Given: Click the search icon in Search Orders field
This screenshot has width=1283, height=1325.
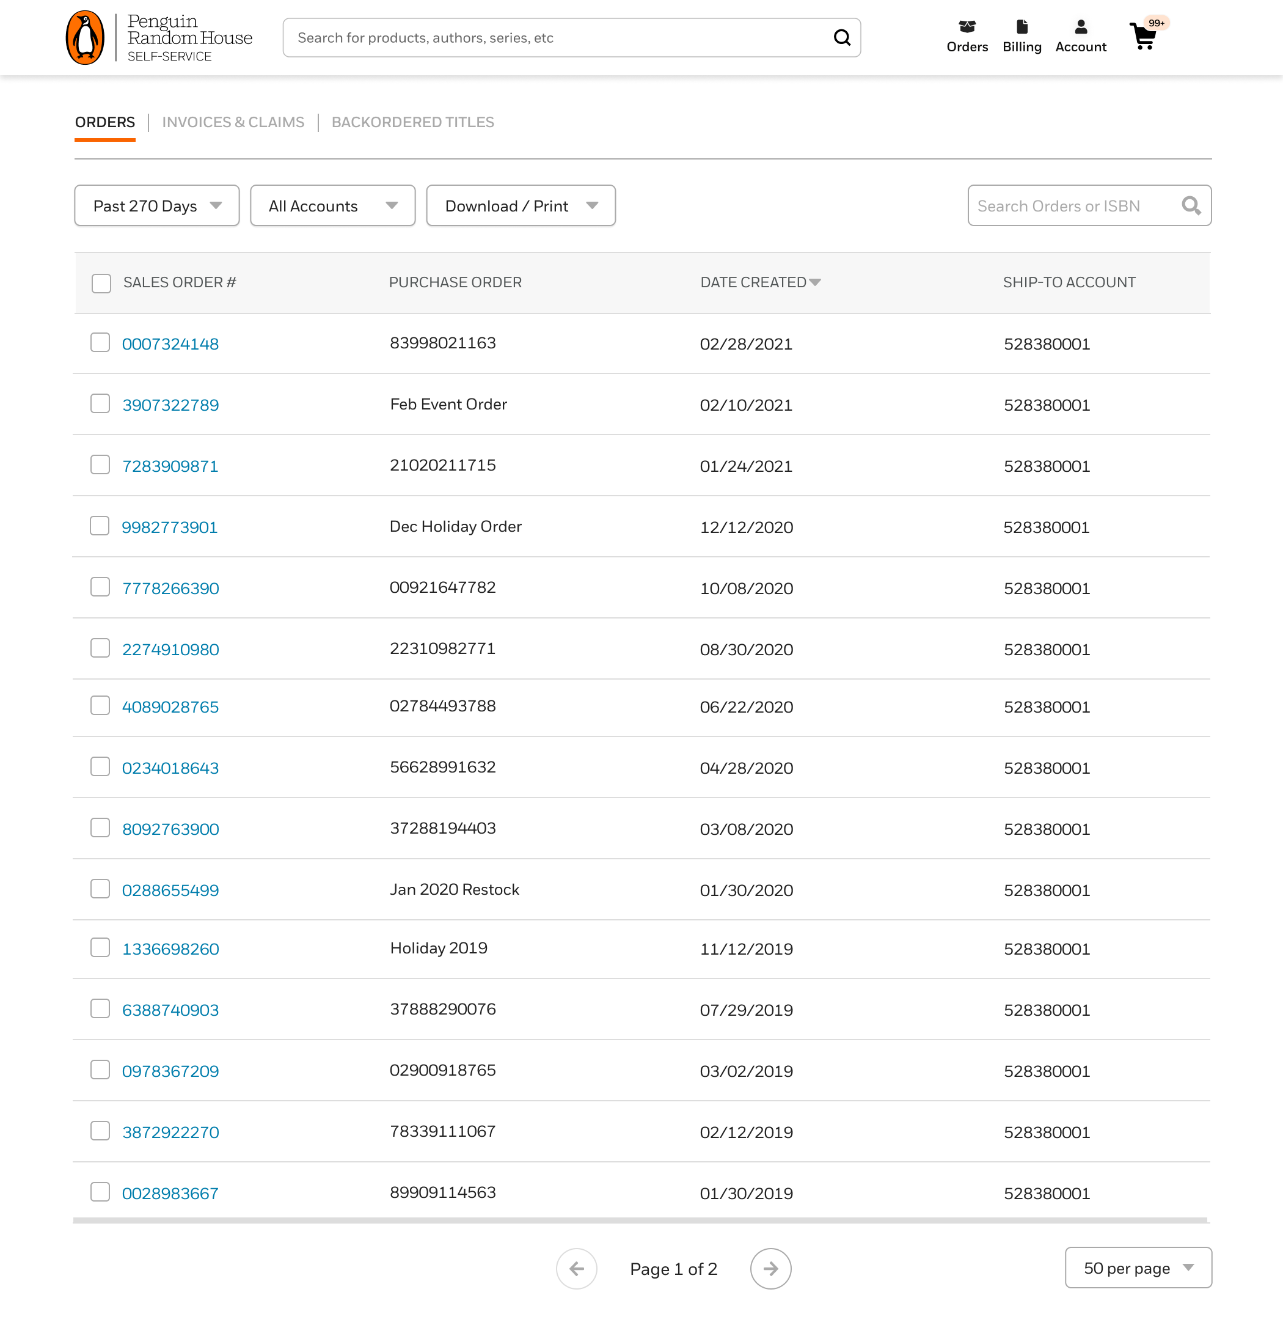Looking at the screenshot, I should tap(1191, 205).
